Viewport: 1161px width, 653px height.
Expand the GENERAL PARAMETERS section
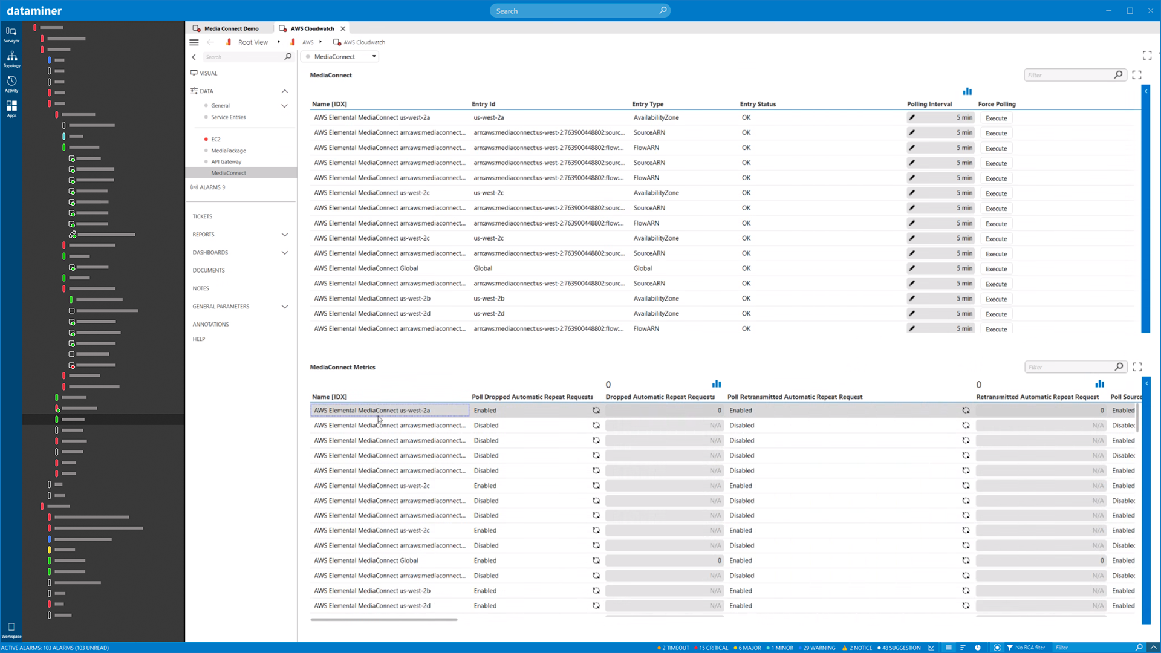(x=285, y=307)
